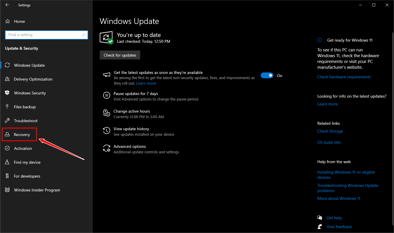Click the For developers tools icon
The width and height of the screenshot is (394, 233).
click(x=8, y=176)
